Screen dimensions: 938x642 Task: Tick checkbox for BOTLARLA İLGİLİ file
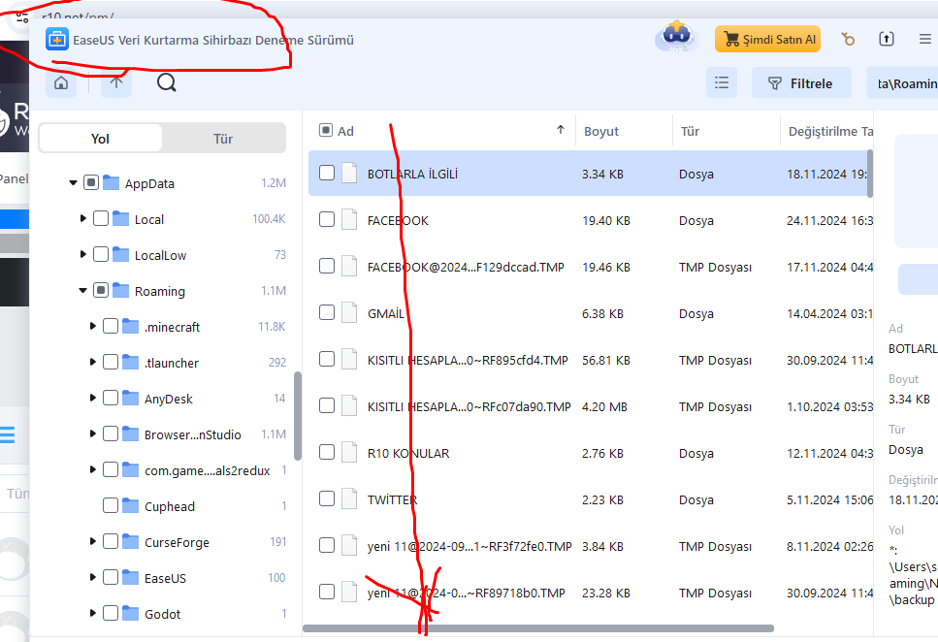[x=327, y=173]
